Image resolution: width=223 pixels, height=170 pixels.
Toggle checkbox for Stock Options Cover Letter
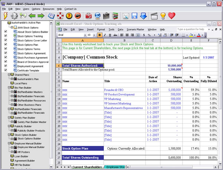6,40
